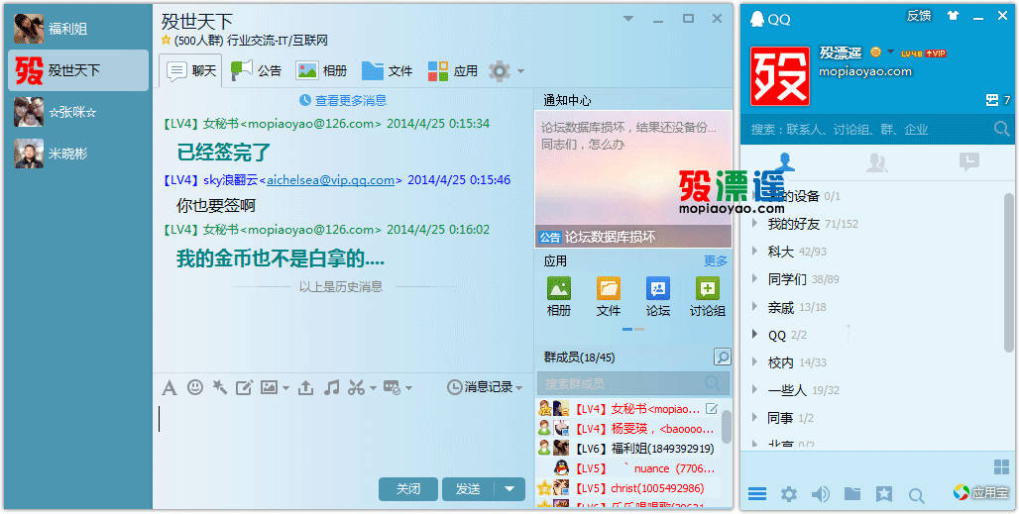
Task: Search group members using magnifier beside 群成员
Action: coord(722,357)
